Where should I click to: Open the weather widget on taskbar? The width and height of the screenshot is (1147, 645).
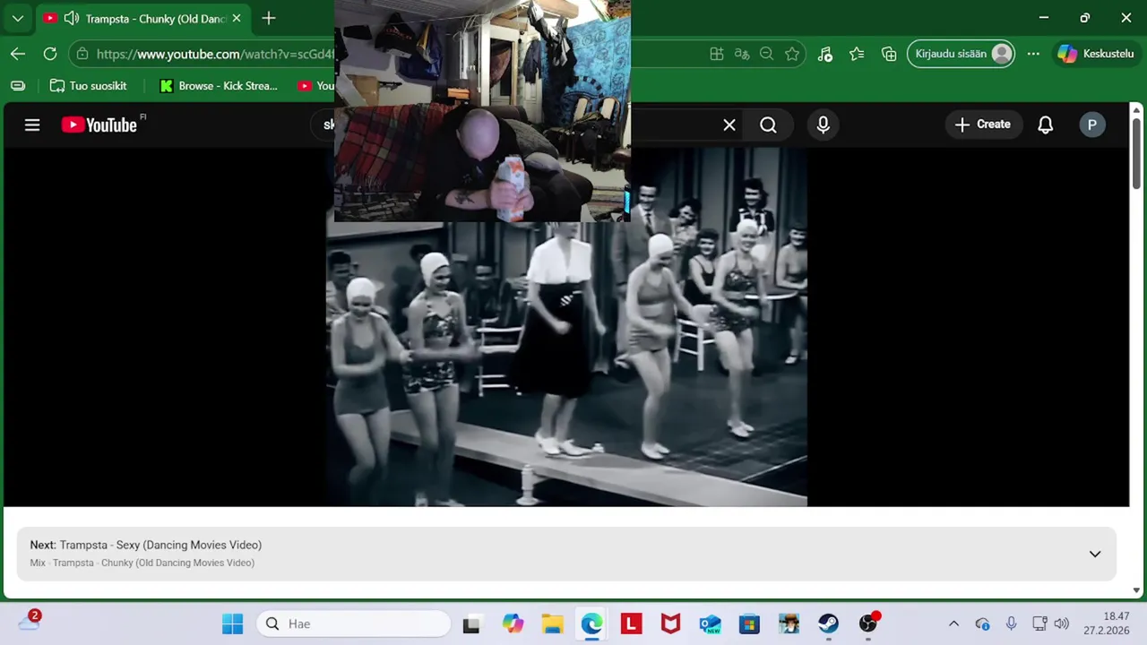point(30,622)
